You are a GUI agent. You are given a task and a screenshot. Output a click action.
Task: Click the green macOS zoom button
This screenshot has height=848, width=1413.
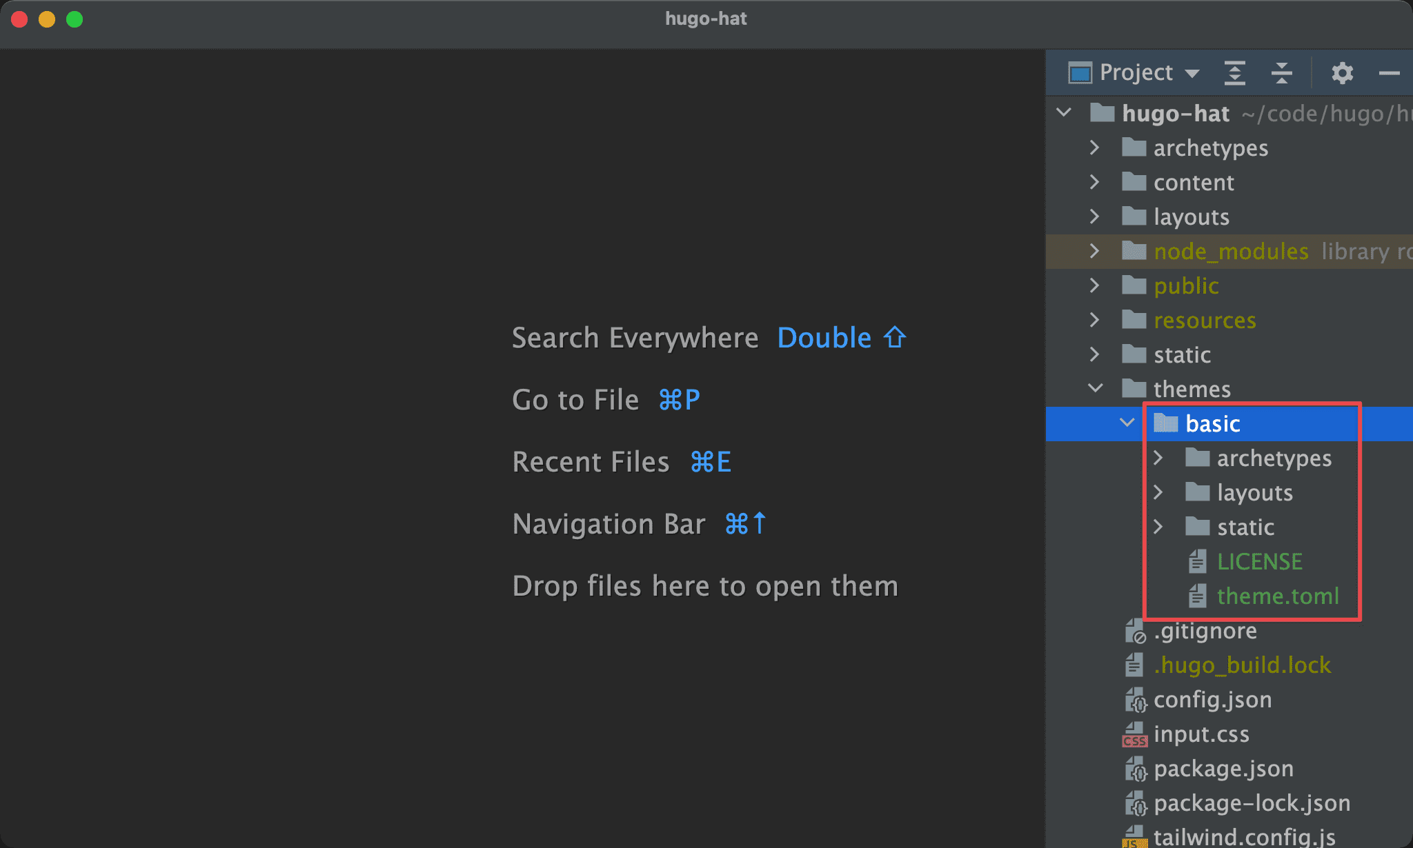(75, 19)
